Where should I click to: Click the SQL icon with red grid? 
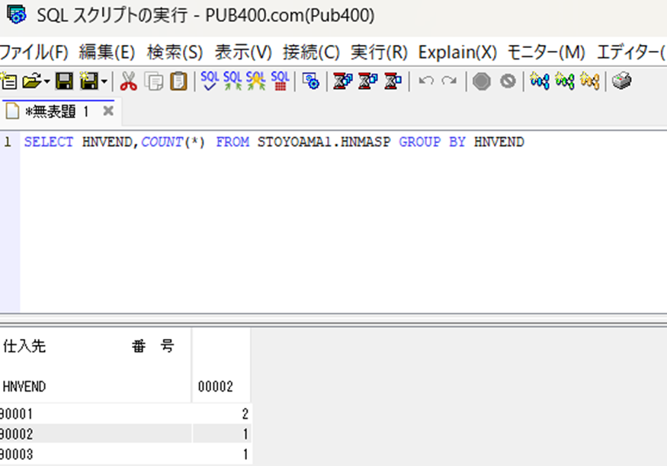coord(280,81)
